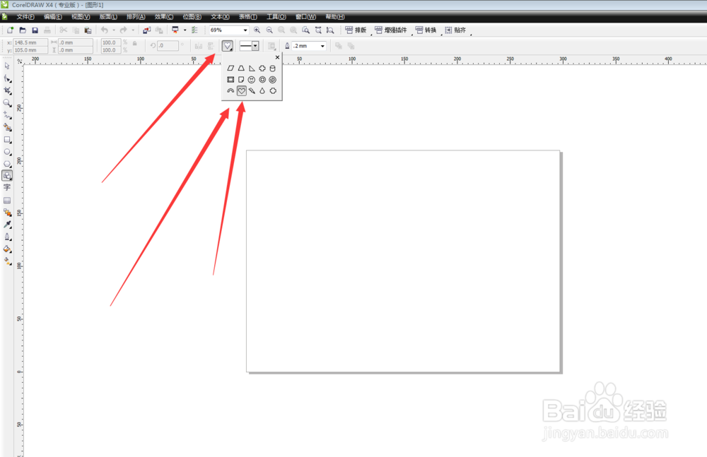Image resolution: width=707 pixels, height=457 pixels.
Task: Expand the outline width dropdown
Action: click(322, 46)
